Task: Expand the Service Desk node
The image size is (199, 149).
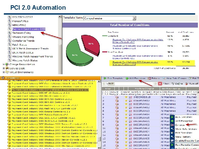Action: (x=4, y=68)
